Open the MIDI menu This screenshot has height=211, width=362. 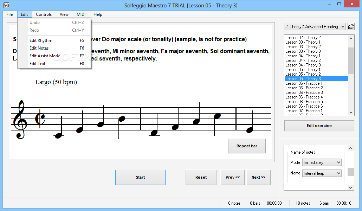coord(81,14)
